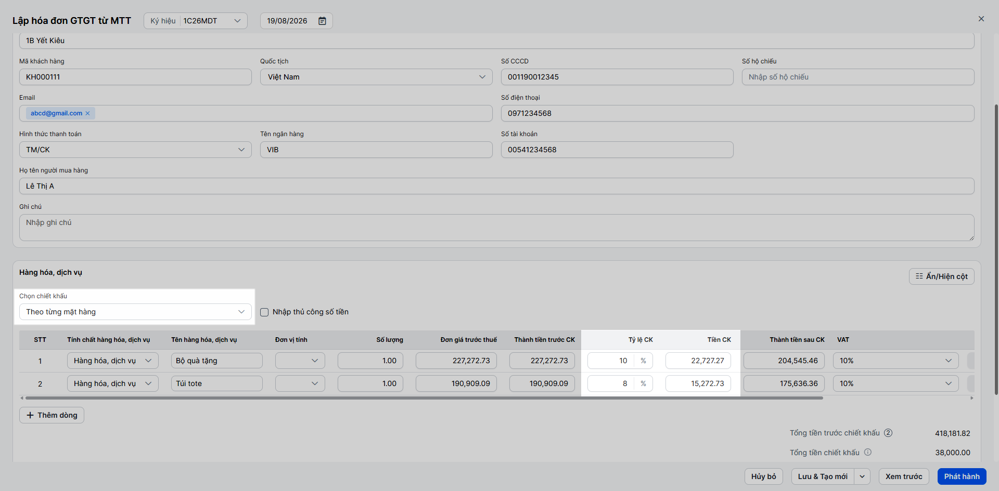Click Phát hành publish button
This screenshot has width=999, height=491.
click(x=962, y=476)
